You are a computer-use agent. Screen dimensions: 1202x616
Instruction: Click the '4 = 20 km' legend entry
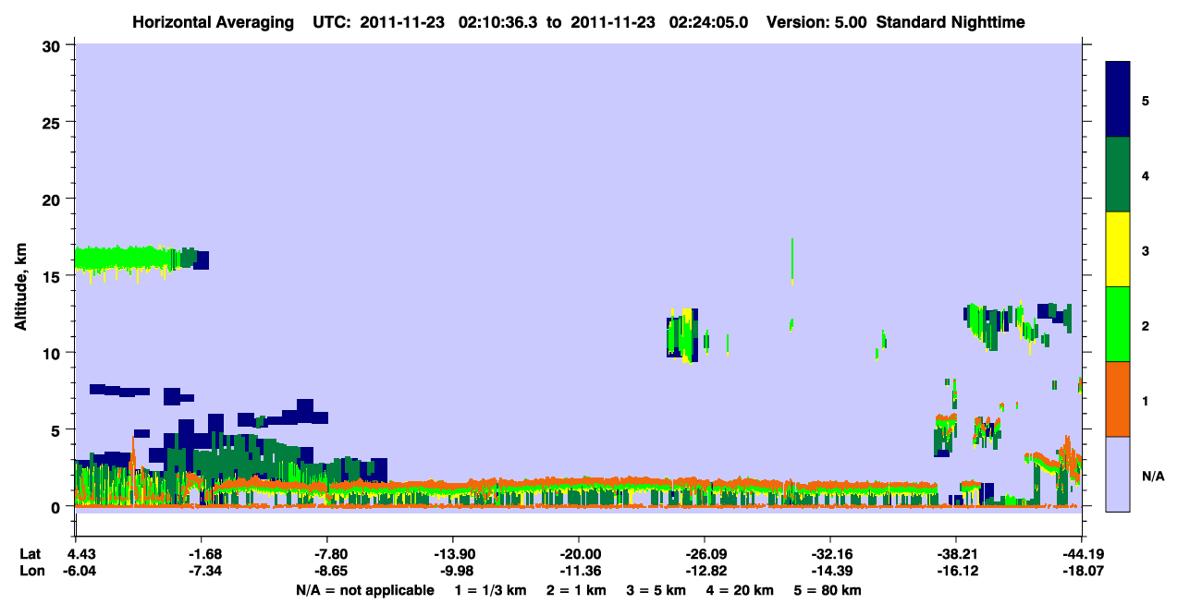coord(741,590)
